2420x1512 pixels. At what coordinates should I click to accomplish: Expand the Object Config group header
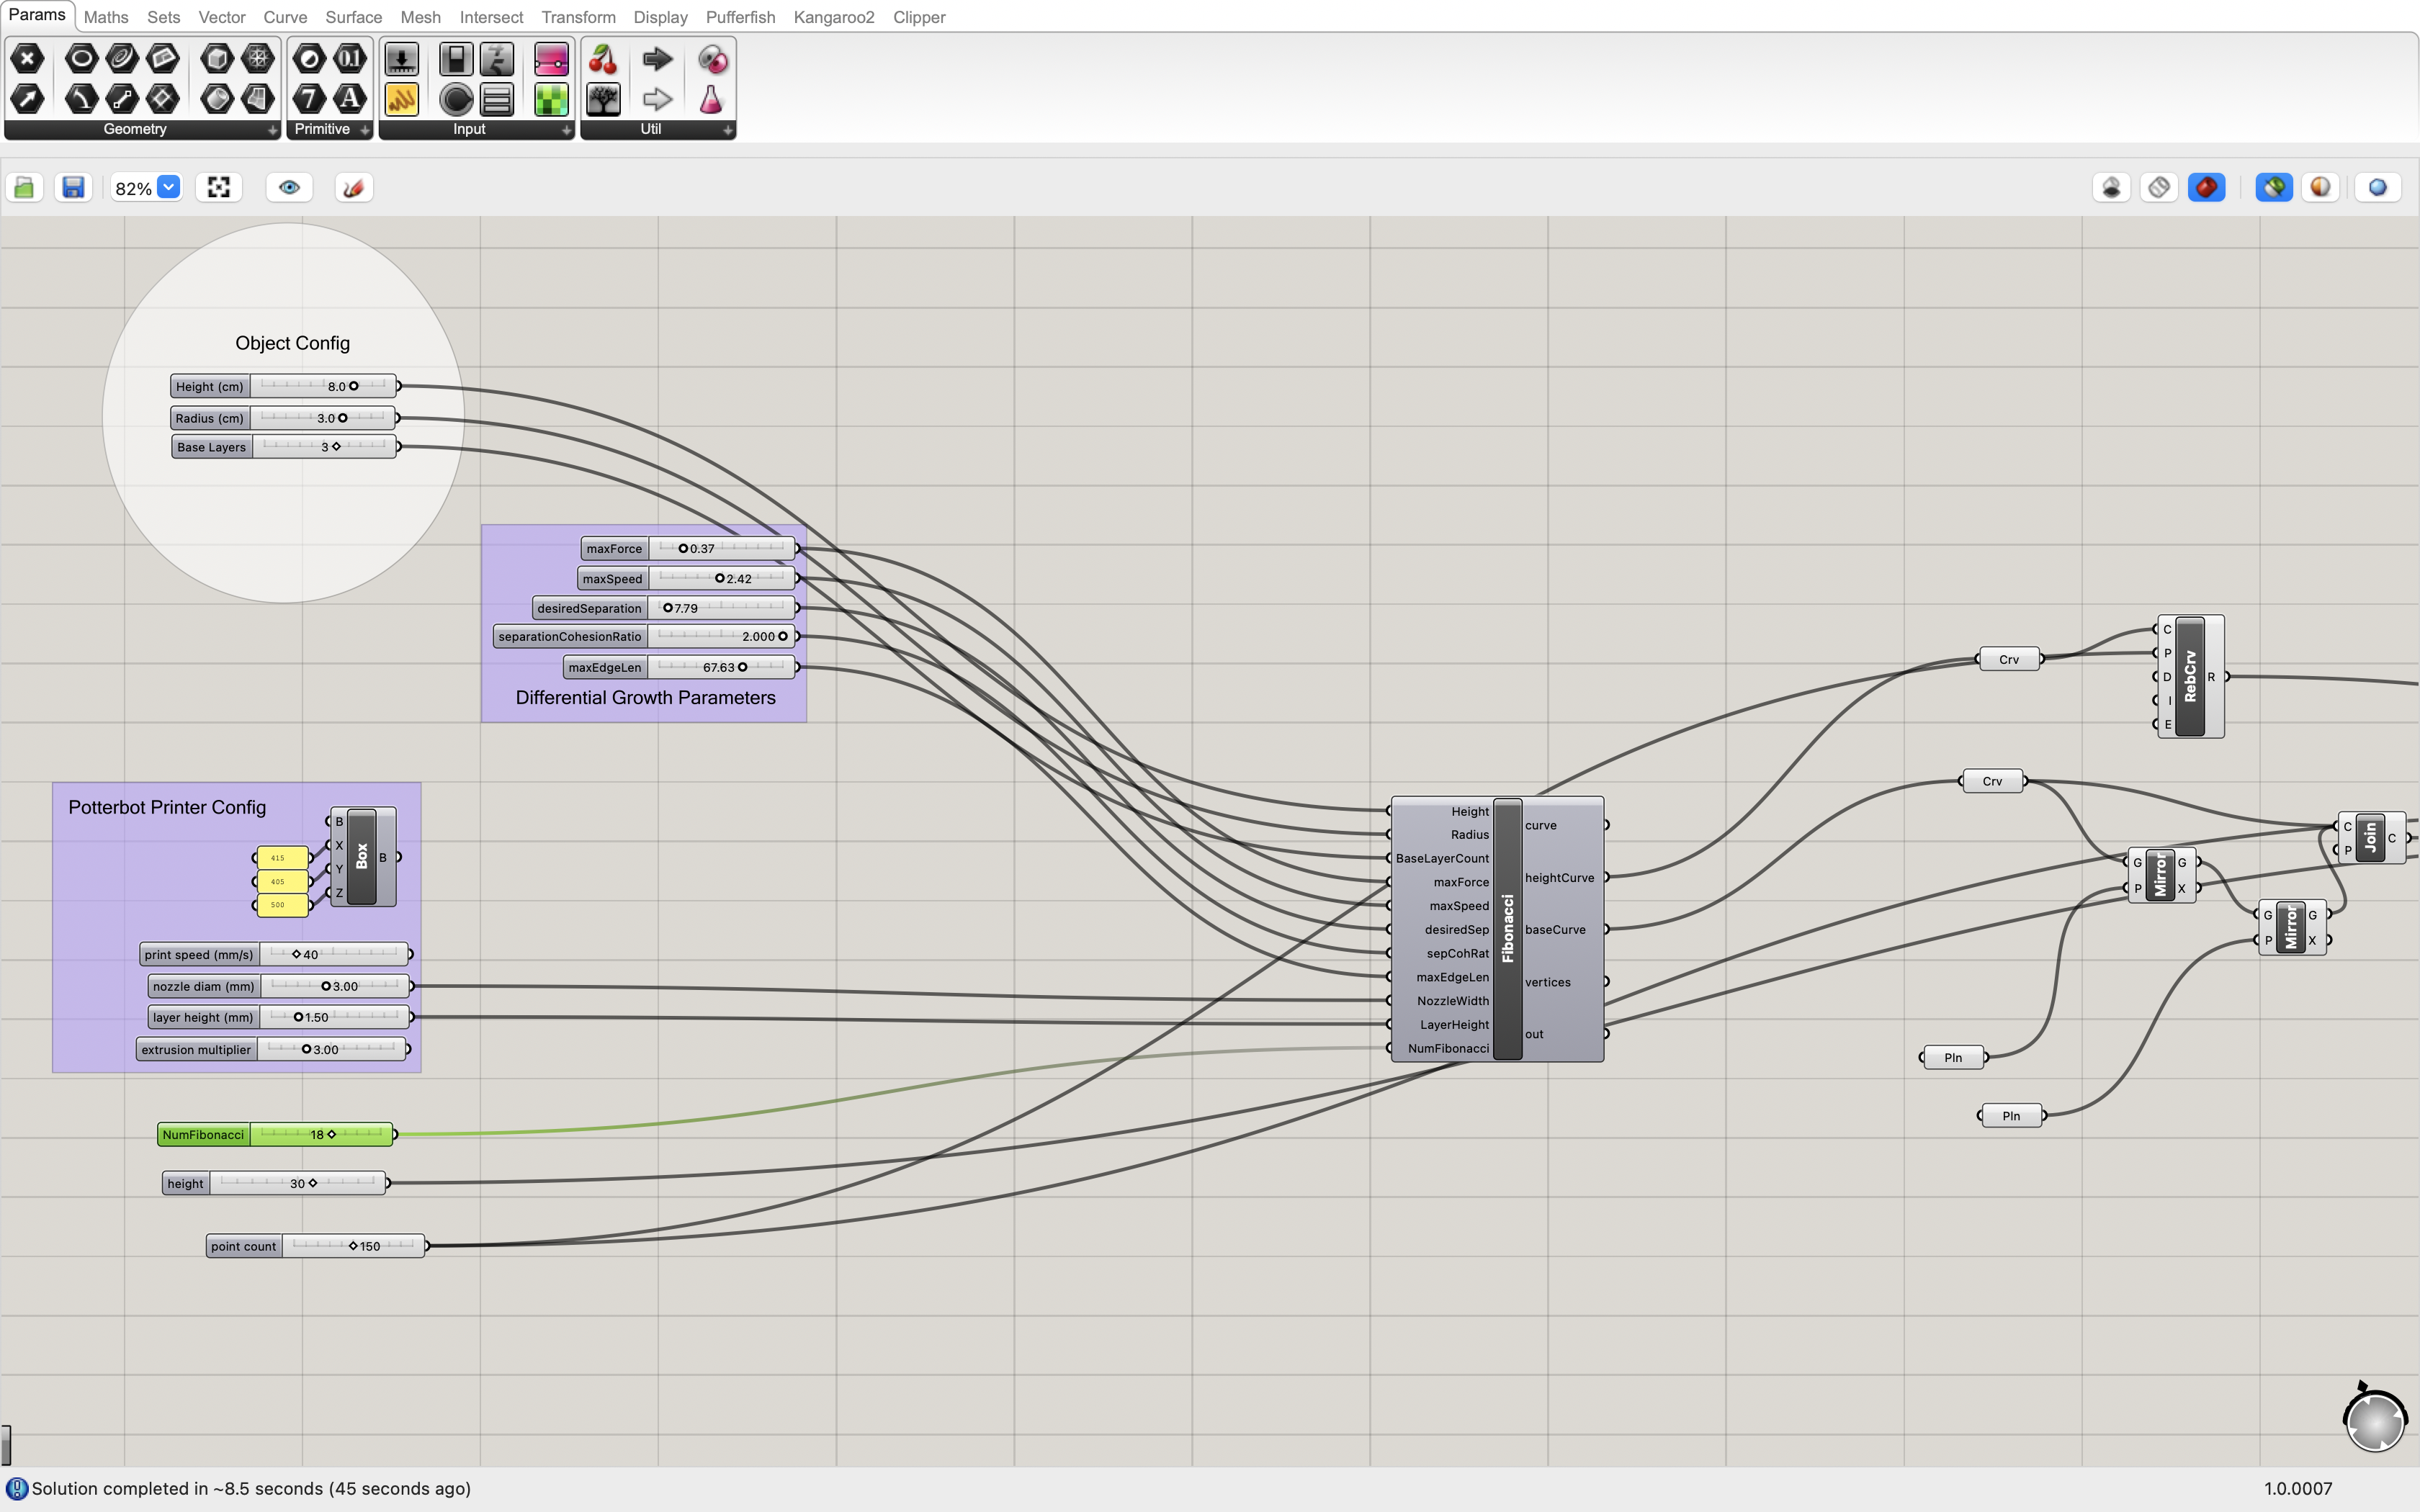point(292,341)
